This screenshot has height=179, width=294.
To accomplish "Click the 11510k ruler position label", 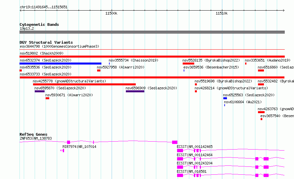I will point(222,13).
